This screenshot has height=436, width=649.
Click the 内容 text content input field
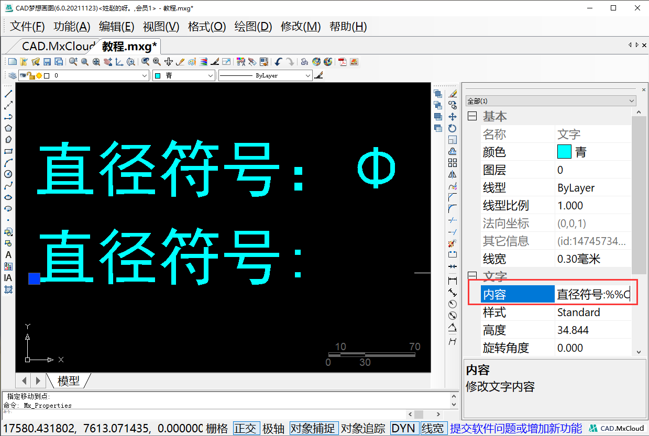point(593,295)
